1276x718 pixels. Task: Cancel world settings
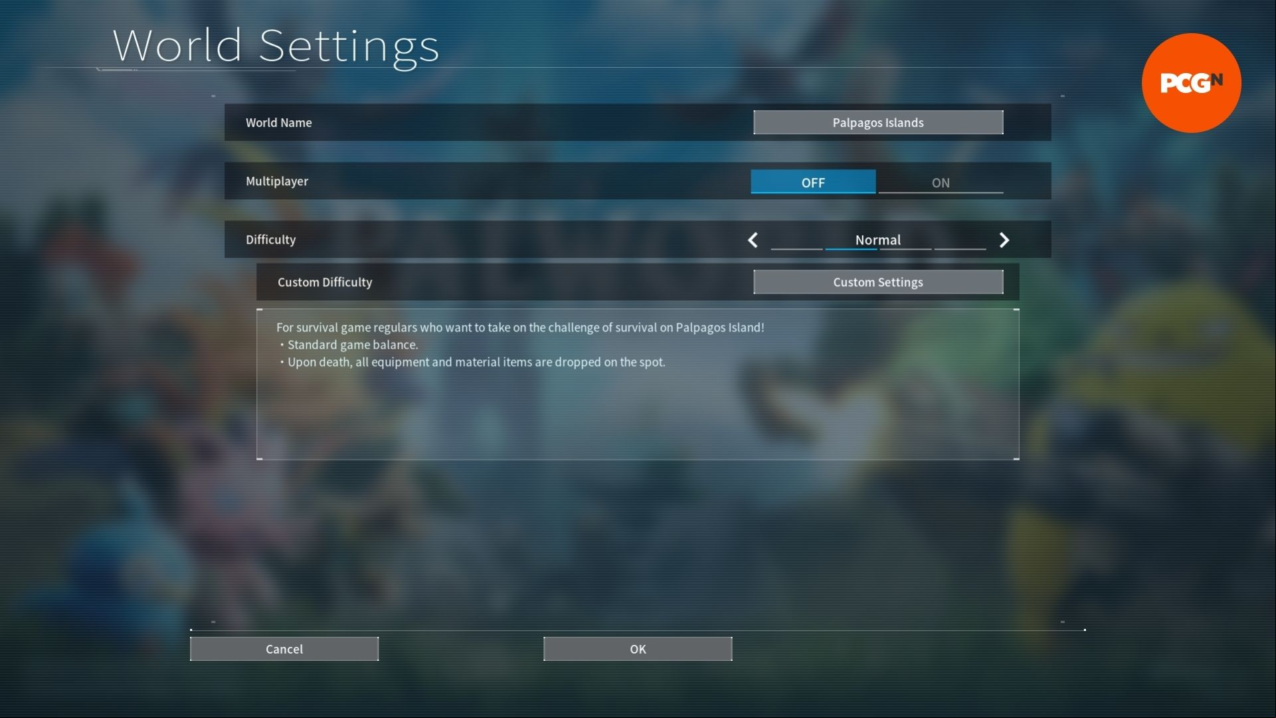pyautogui.click(x=284, y=649)
